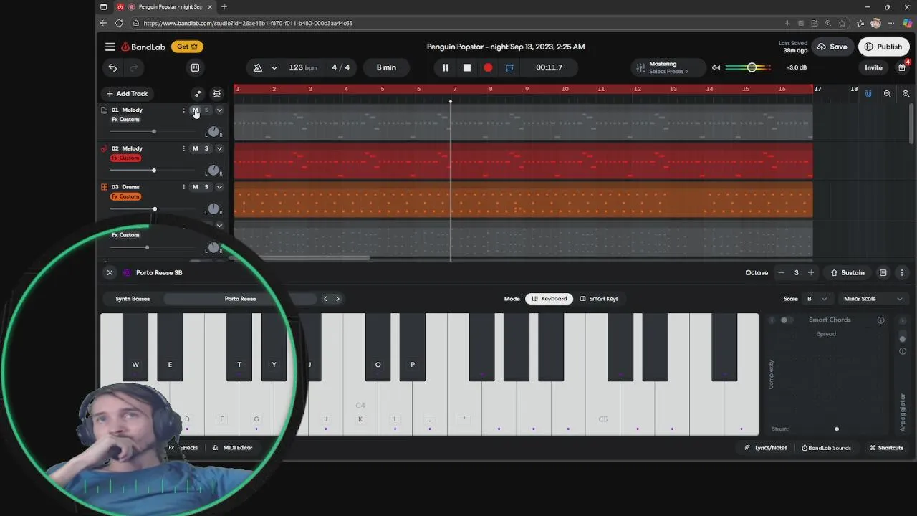Edit the 123 bpm tempo value
The width and height of the screenshot is (917, 516).
(303, 67)
